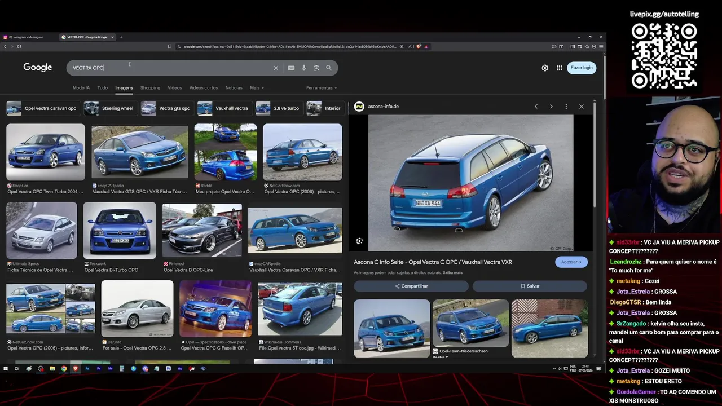Viewport: 722px width, 406px height.
Task: Open the Vídeos curtos tab
Action: click(204, 88)
